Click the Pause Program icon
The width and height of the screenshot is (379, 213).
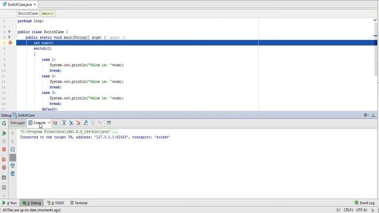[4, 141]
